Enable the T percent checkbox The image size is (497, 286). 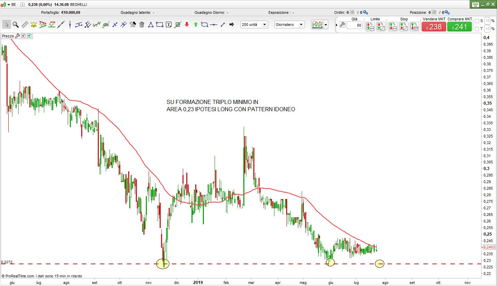pos(477,29)
